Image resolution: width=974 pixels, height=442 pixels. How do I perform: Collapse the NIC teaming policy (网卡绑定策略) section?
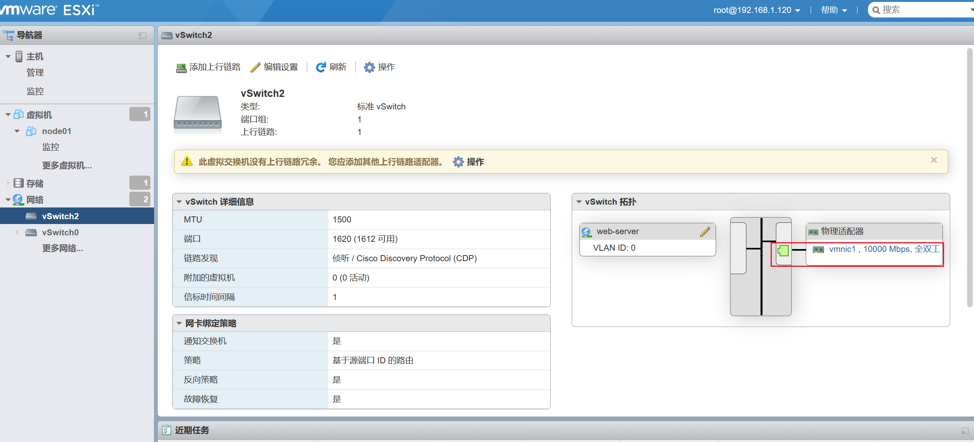pos(179,323)
